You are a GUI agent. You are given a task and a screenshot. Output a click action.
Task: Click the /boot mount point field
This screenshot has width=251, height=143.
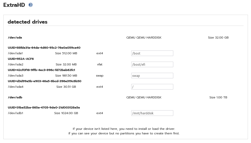[x=152, y=53]
